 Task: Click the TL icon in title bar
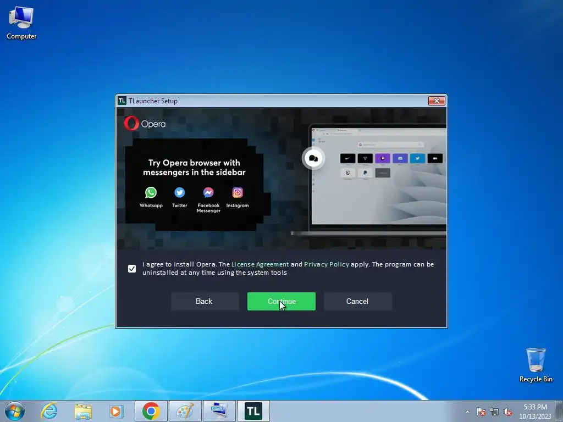pyautogui.click(x=122, y=101)
